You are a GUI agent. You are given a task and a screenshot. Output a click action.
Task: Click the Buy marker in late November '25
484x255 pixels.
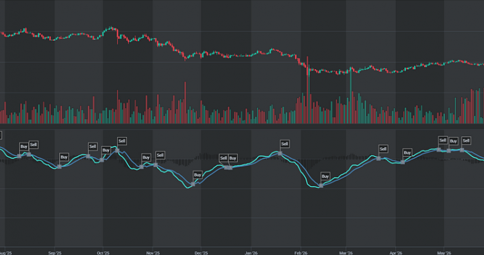point(198,175)
